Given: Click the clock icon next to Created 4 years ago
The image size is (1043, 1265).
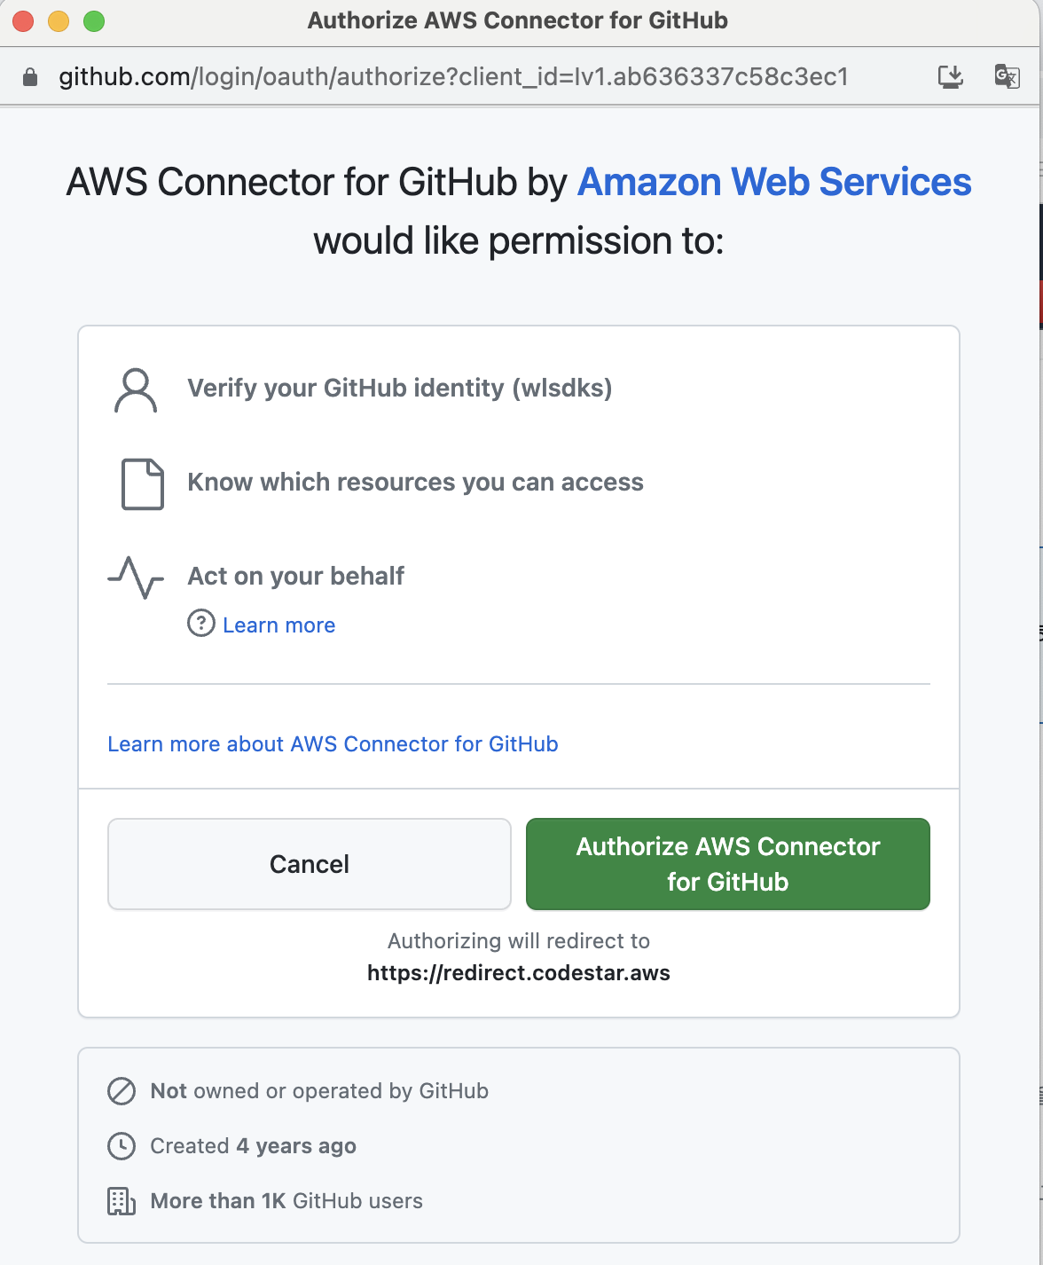Looking at the screenshot, I should 121,1145.
